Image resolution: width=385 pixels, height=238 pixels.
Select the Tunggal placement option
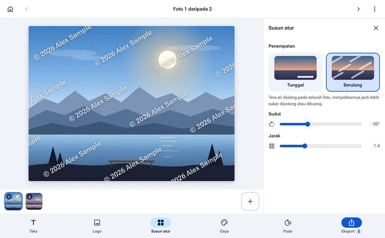[x=296, y=72]
